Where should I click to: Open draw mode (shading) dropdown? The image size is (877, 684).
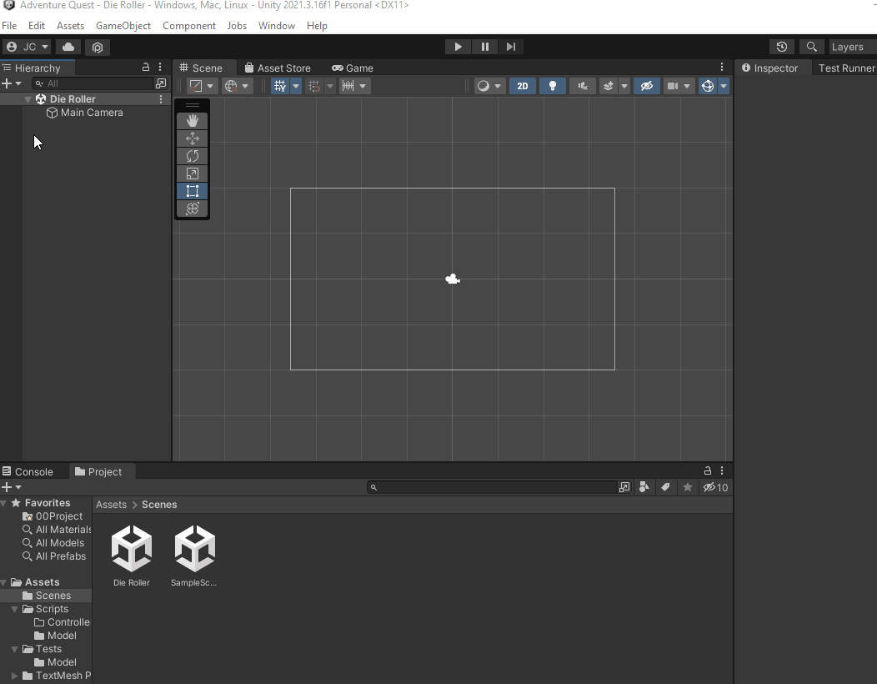point(489,86)
